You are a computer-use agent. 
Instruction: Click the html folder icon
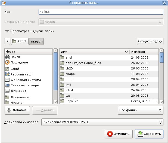point(62,79)
